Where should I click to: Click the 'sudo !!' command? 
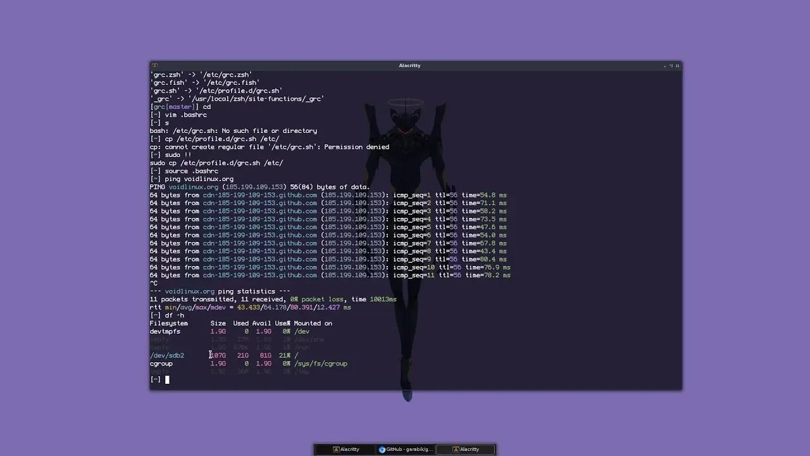click(x=178, y=155)
